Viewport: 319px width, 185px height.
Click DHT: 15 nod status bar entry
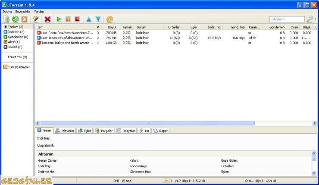pyautogui.click(x=122, y=181)
